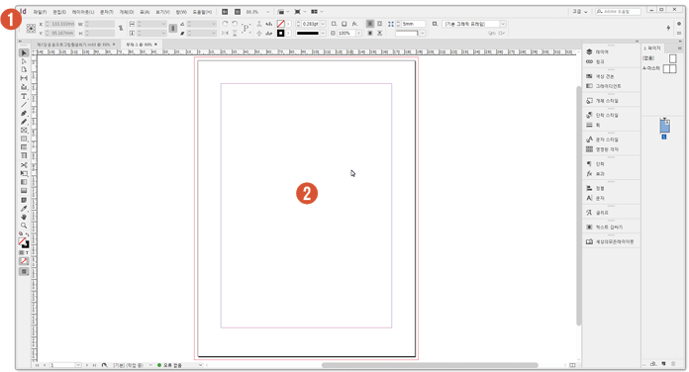Select the Rectangle tool

[x=24, y=139]
